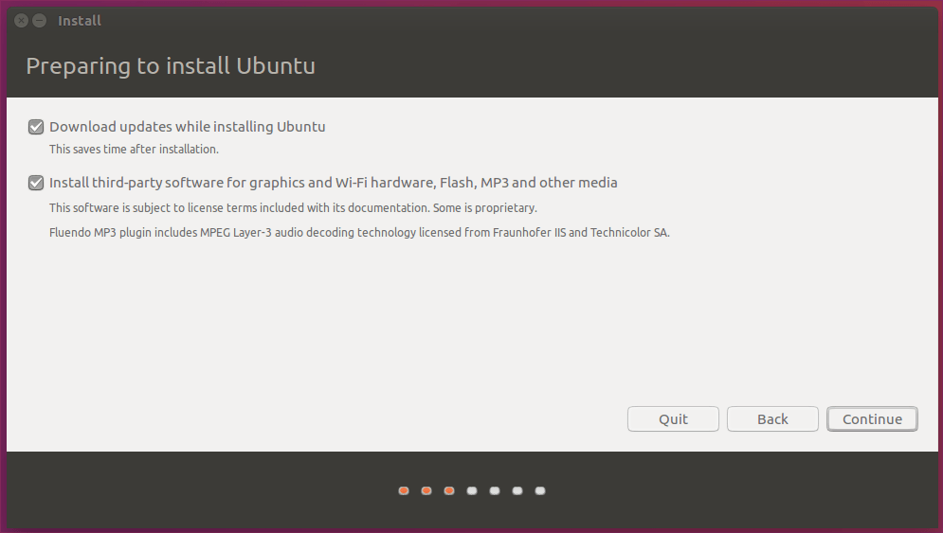Quit the installer
Screen dimensions: 943x533
click(x=673, y=418)
